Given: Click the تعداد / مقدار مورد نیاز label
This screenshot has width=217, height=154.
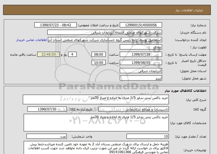Looking at the screenshot, I should (x=191, y=137).
